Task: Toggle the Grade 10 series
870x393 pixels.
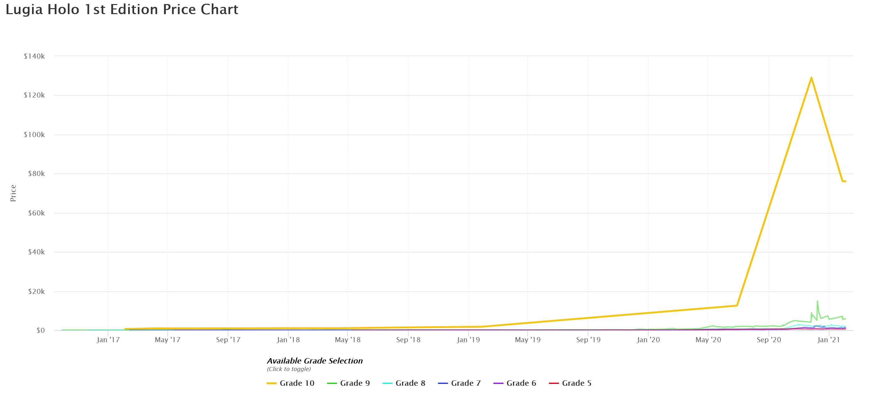Action: (x=291, y=383)
